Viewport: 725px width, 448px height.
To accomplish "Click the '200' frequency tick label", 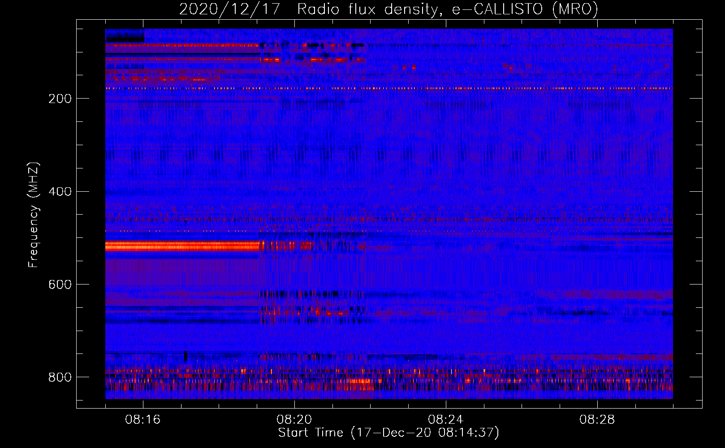I will 60,99.
